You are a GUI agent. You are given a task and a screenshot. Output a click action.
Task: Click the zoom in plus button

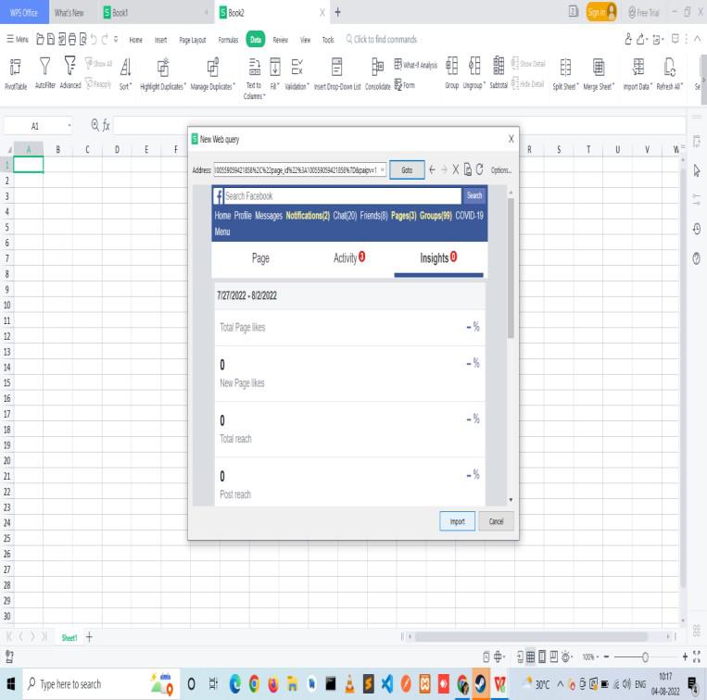[685, 656]
